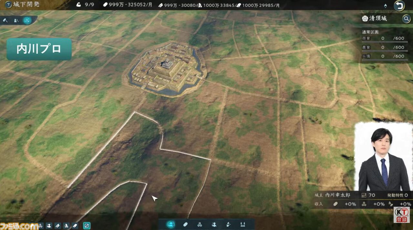Select the gold koban commerce category icon
413x230 pixels.
pyautogui.click(x=185, y=225)
